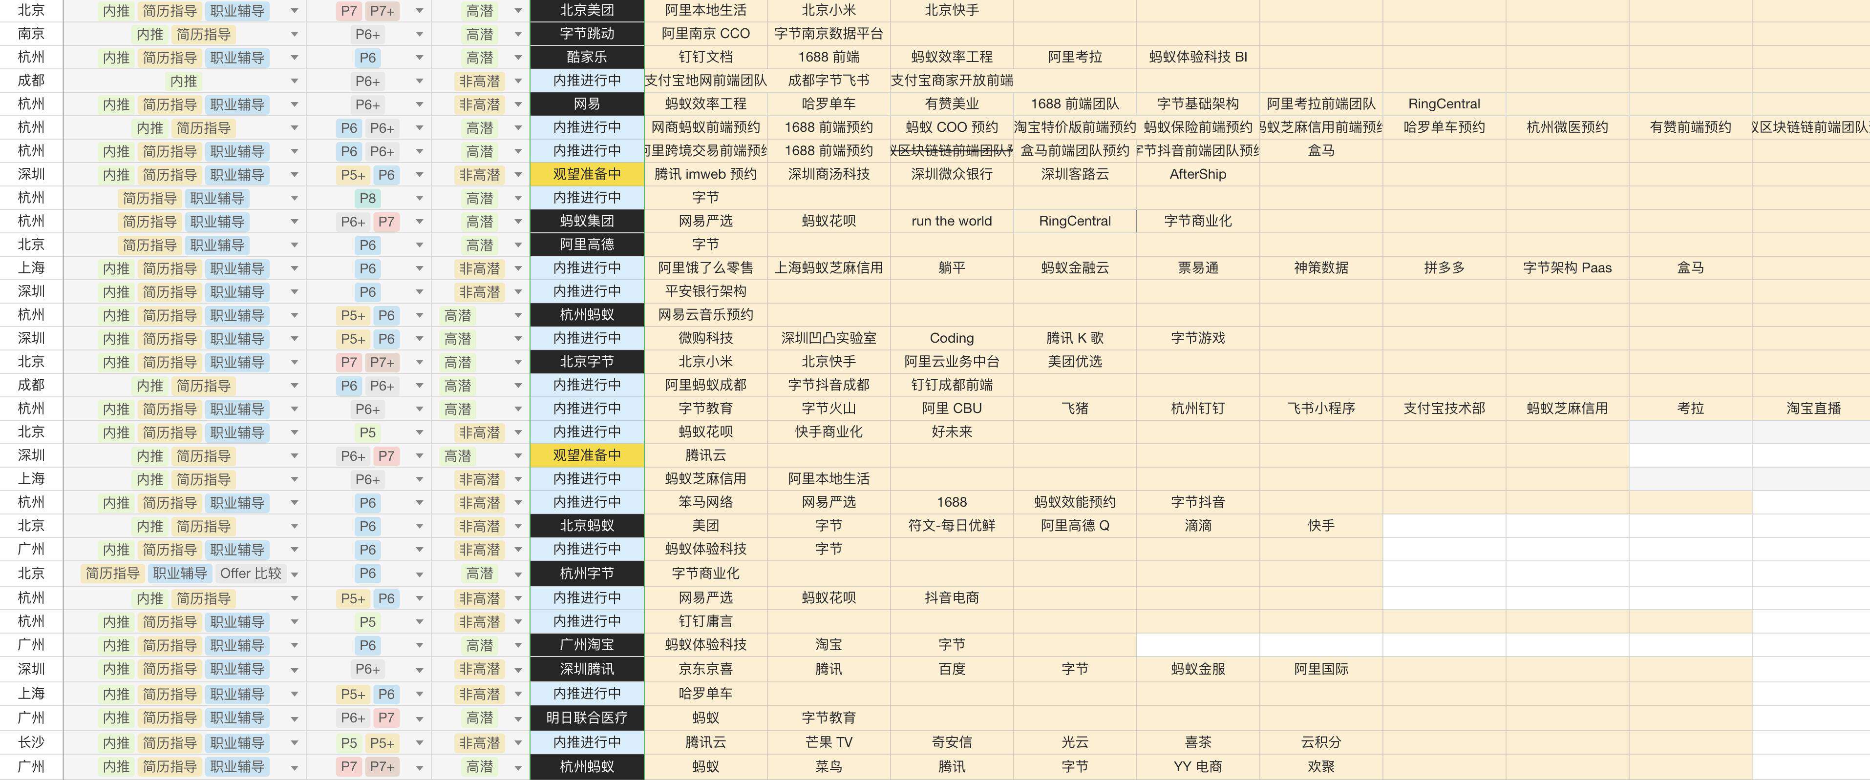Open the services dropdown arrow in 阿里高德 row
The height and width of the screenshot is (780, 1870).
tap(294, 245)
